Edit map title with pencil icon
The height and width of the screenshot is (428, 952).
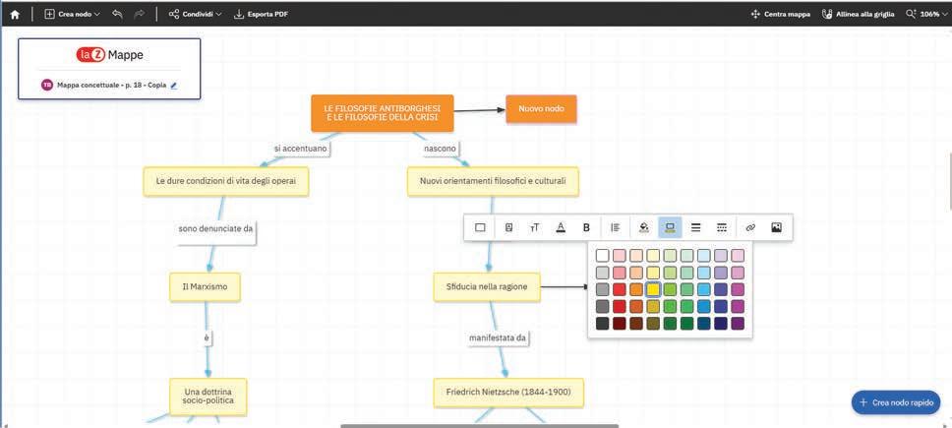pos(174,86)
